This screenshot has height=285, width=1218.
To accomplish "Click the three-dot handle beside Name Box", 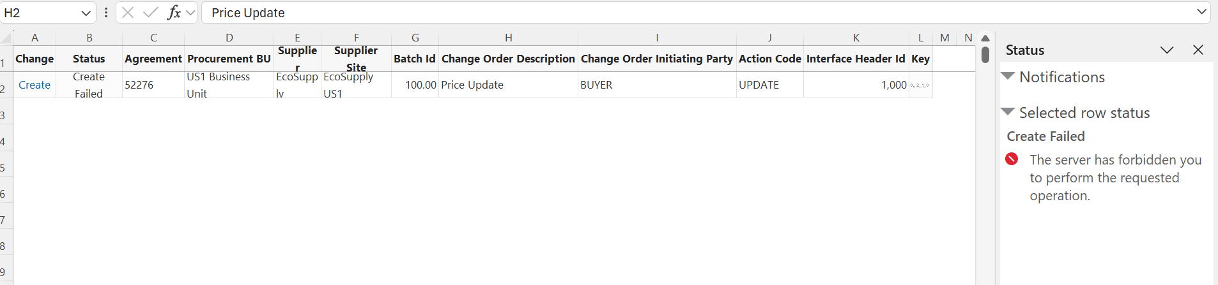I will click(105, 13).
